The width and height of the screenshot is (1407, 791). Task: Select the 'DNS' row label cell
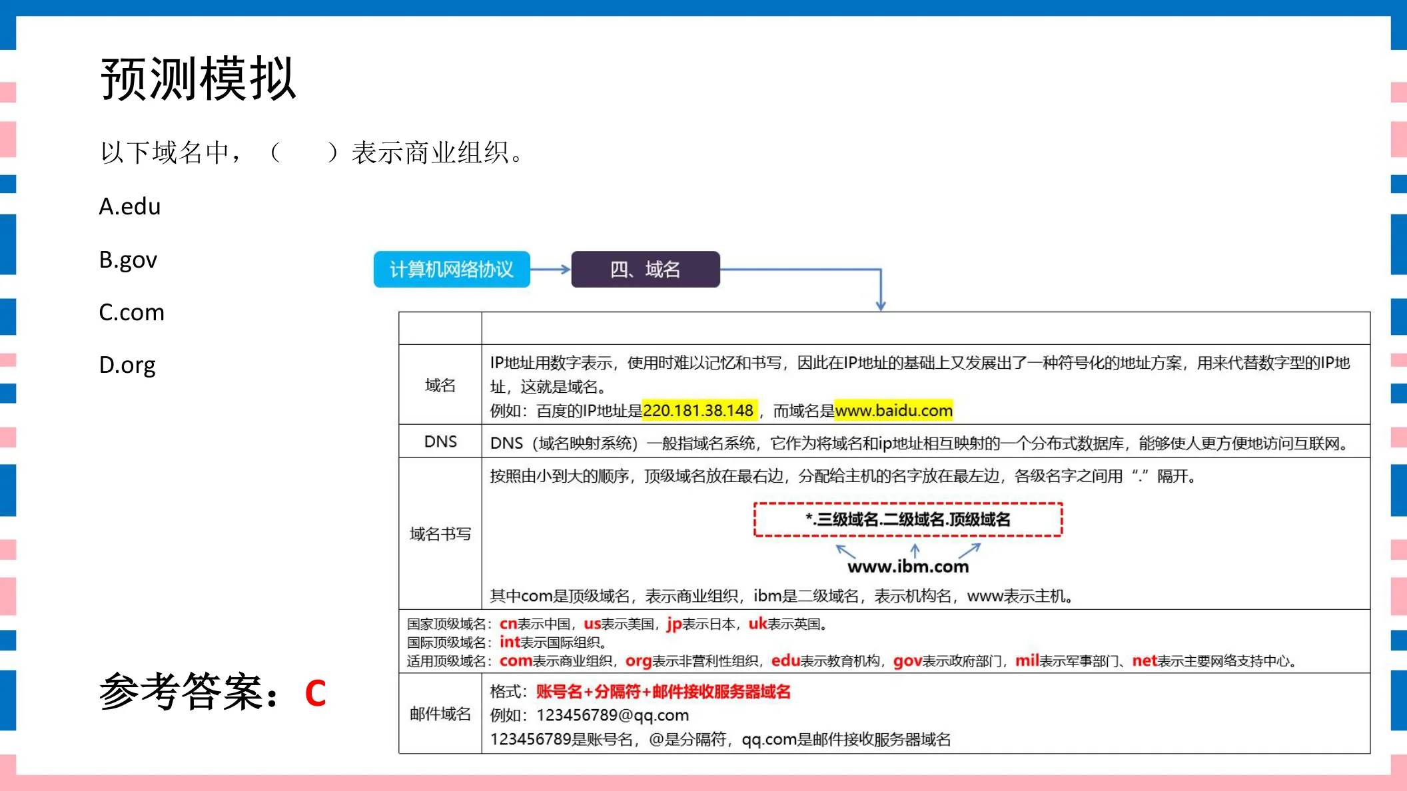pyautogui.click(x=440, y=441)
